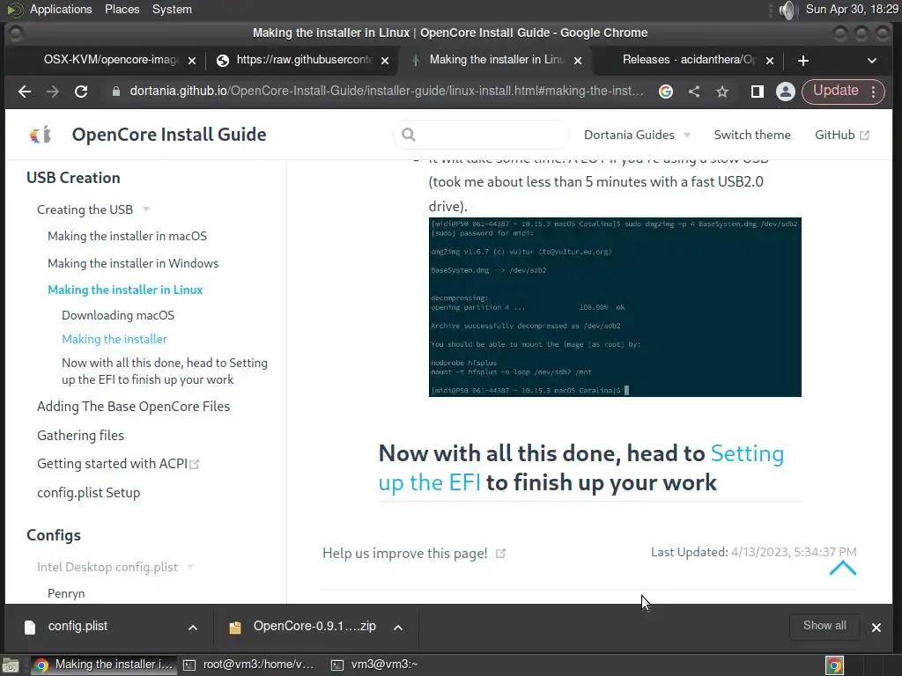This screenshot has height=676, width=902.
Task: Close the OSX-KVM/opencore-image tab
Action: click(x=192, y=61)
